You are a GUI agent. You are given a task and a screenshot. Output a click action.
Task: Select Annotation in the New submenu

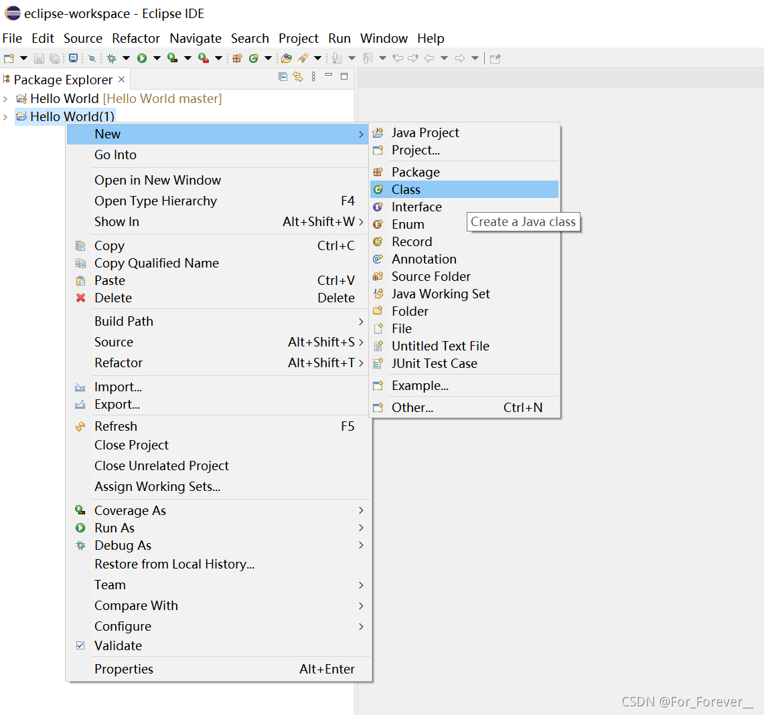464,259
